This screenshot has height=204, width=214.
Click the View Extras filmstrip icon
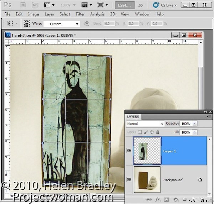pyautogui.click(x=47, y=5)
